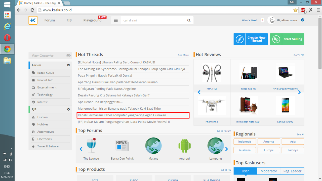Switch to the Reg. Leader tab

(x=292, y=171)
